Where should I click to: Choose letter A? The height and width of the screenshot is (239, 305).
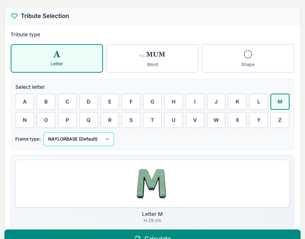point(25,102)
